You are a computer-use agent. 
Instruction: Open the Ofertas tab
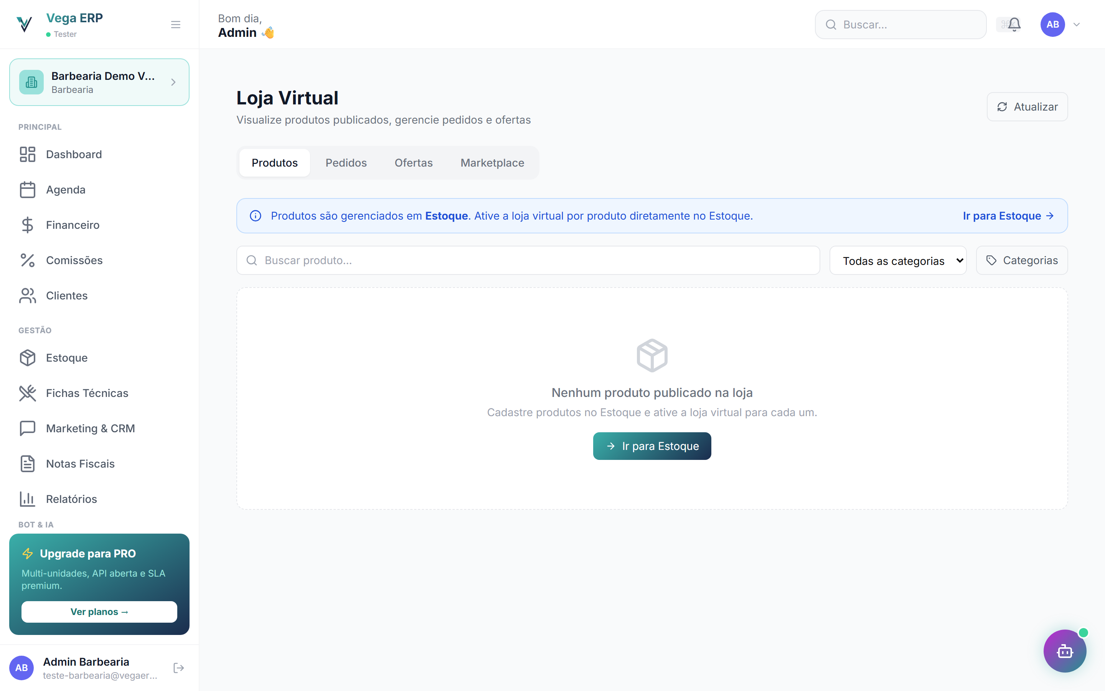click(413, 163)
